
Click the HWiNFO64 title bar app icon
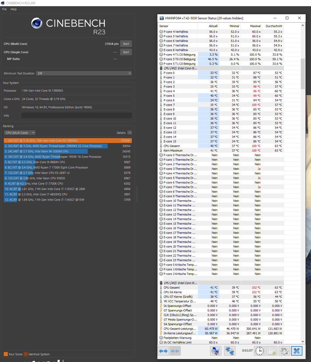(x=162, y=18)
